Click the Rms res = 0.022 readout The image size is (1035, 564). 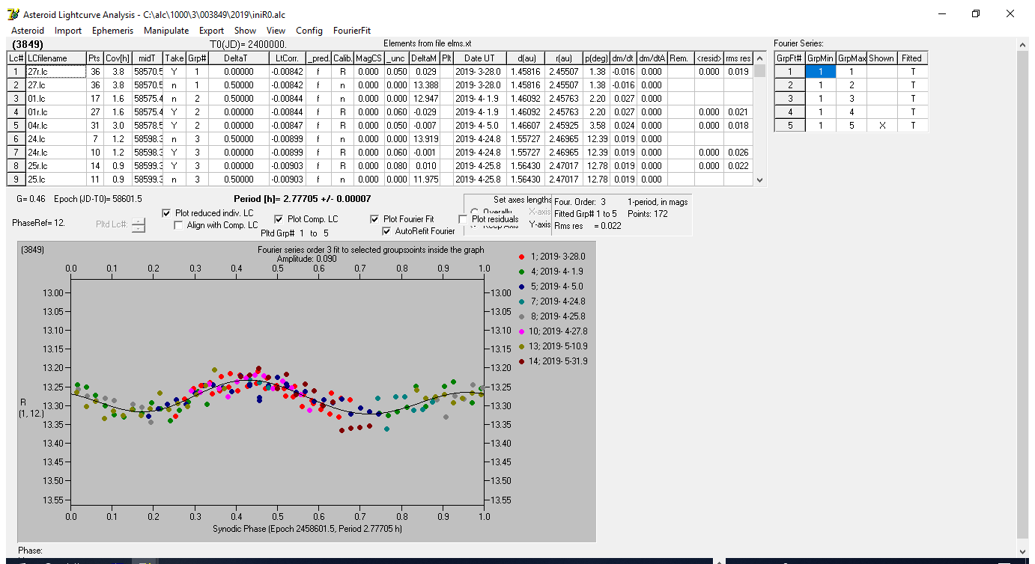[x=588, y=226]
